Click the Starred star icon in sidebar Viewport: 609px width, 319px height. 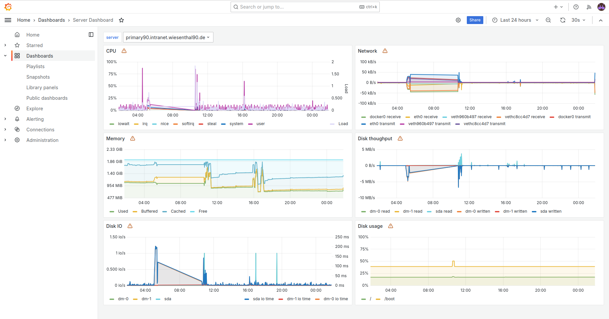(17, 45)
